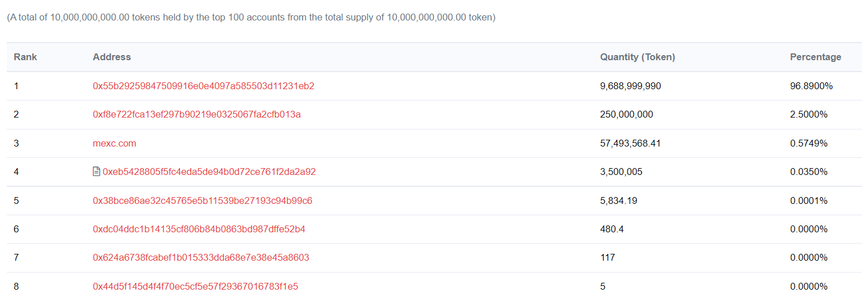Open contract address 0xeb5428805f5fc4eda5de94b0d72ce761f2da2a92
The height and width of the screenshot is (301, 862).
(x=209, y=172)
